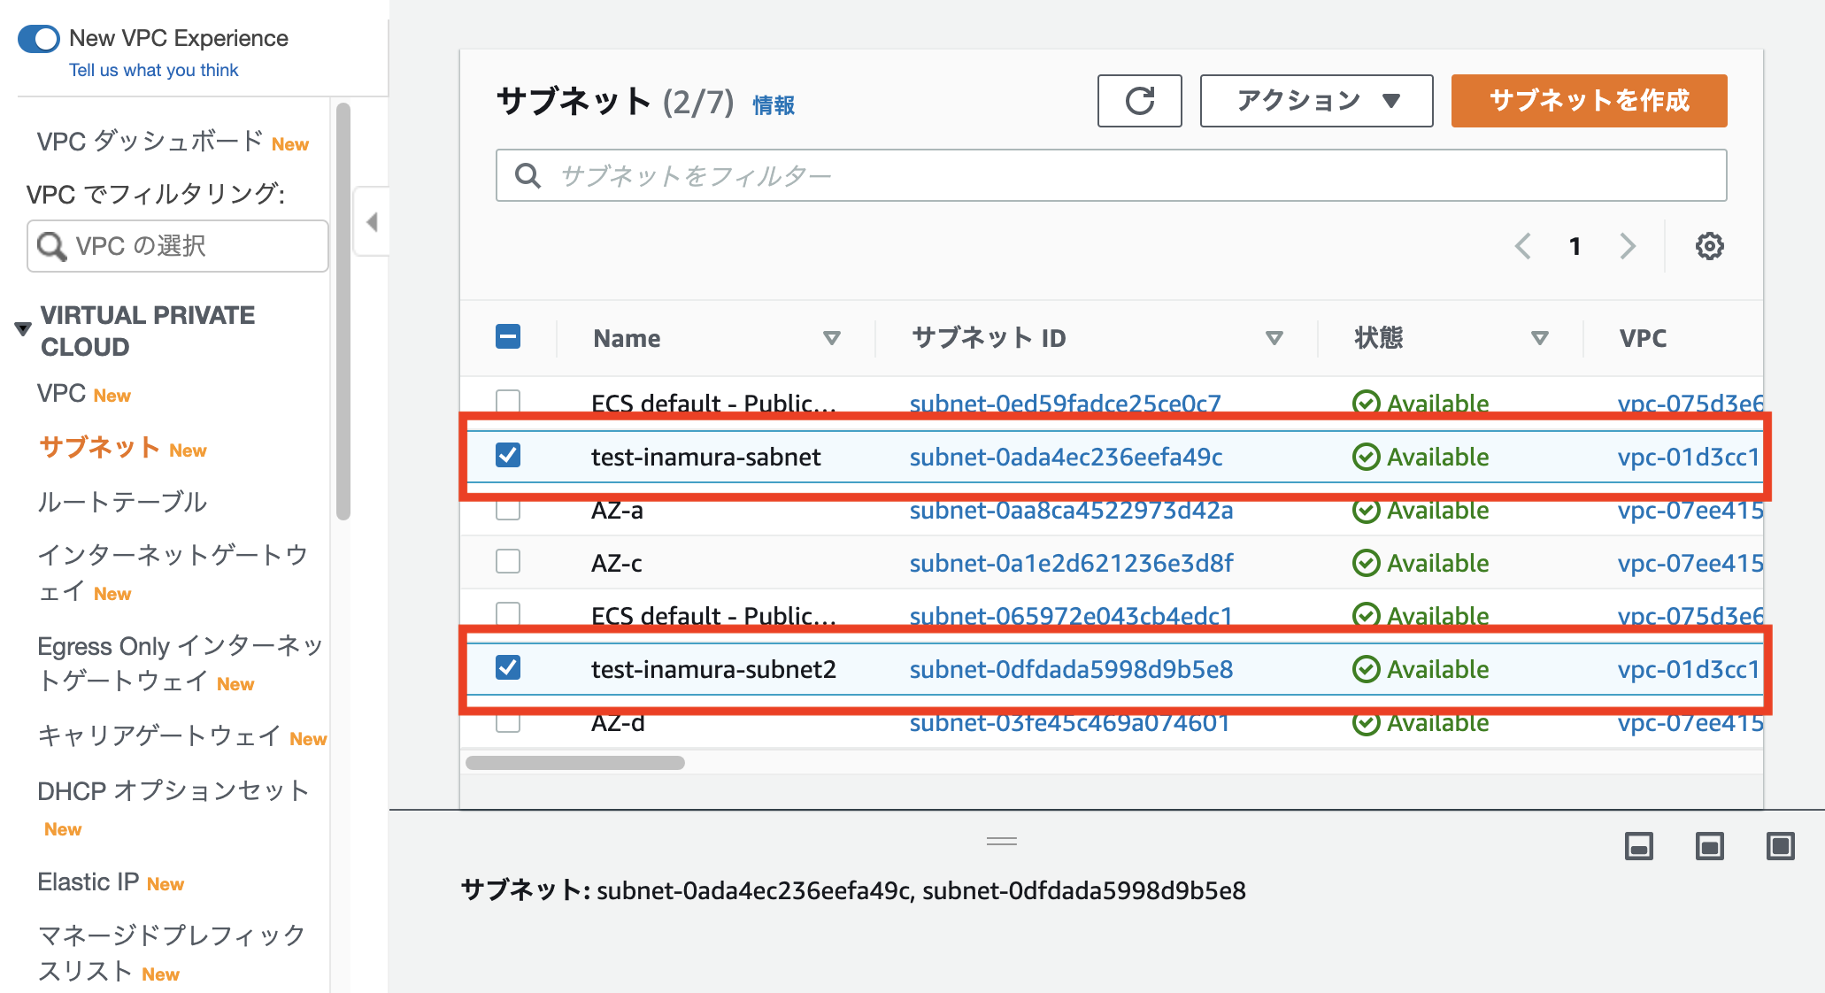
Task: Maximize detail pane with rightmost size icon
Action: point(1780,846)
